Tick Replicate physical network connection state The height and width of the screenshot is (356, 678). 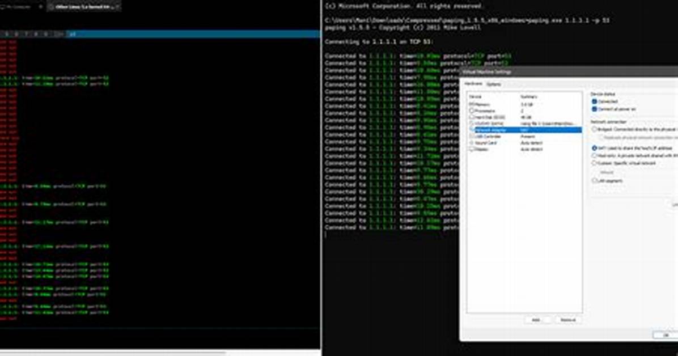click(x=600, y=138)
